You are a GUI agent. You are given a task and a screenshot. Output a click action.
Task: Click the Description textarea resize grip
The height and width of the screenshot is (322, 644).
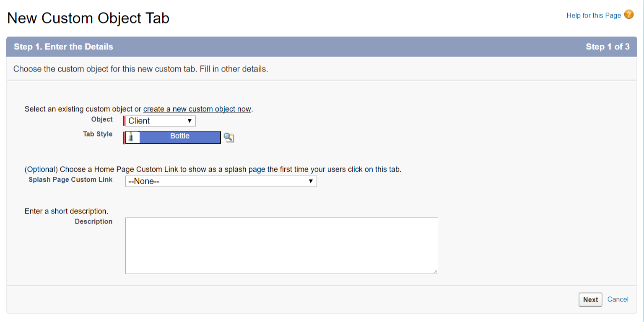tap(435, 270)
